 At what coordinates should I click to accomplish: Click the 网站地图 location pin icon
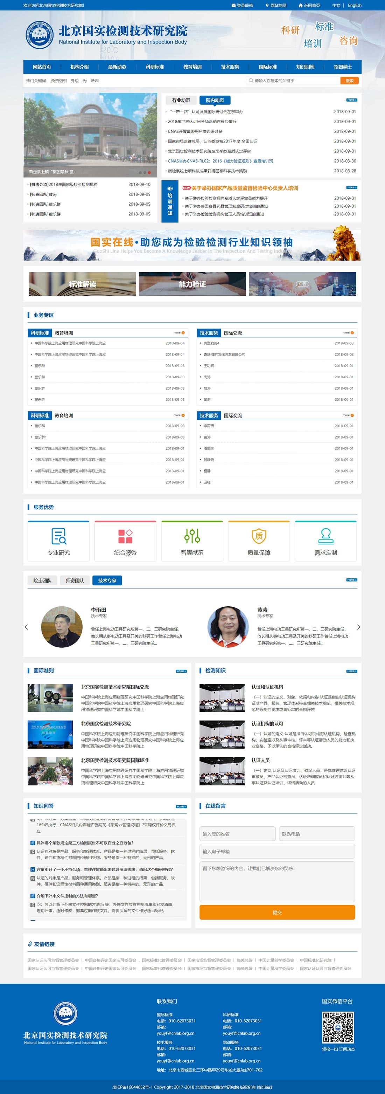tap(267, 6)
